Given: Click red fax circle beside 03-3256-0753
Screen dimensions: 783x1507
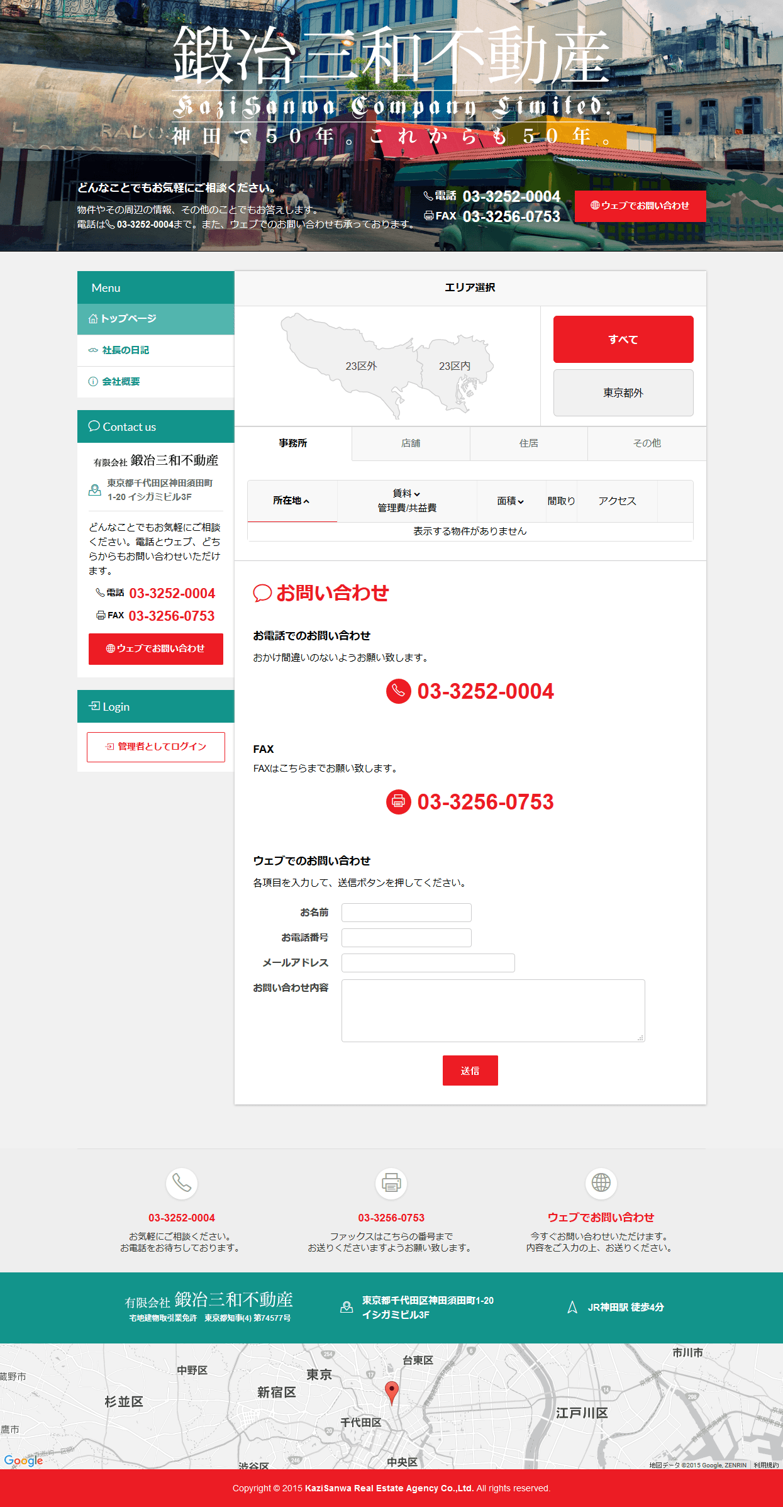Looking at the screenshot, I should point(398,802).
